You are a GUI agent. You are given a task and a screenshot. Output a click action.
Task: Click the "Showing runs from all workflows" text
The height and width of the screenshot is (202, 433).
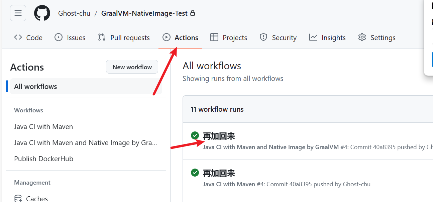(x=233, y=79)
